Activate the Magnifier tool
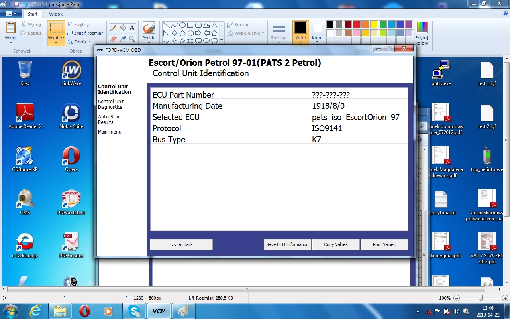The width and height of the screenshot is (510, 319). [132, 39]
